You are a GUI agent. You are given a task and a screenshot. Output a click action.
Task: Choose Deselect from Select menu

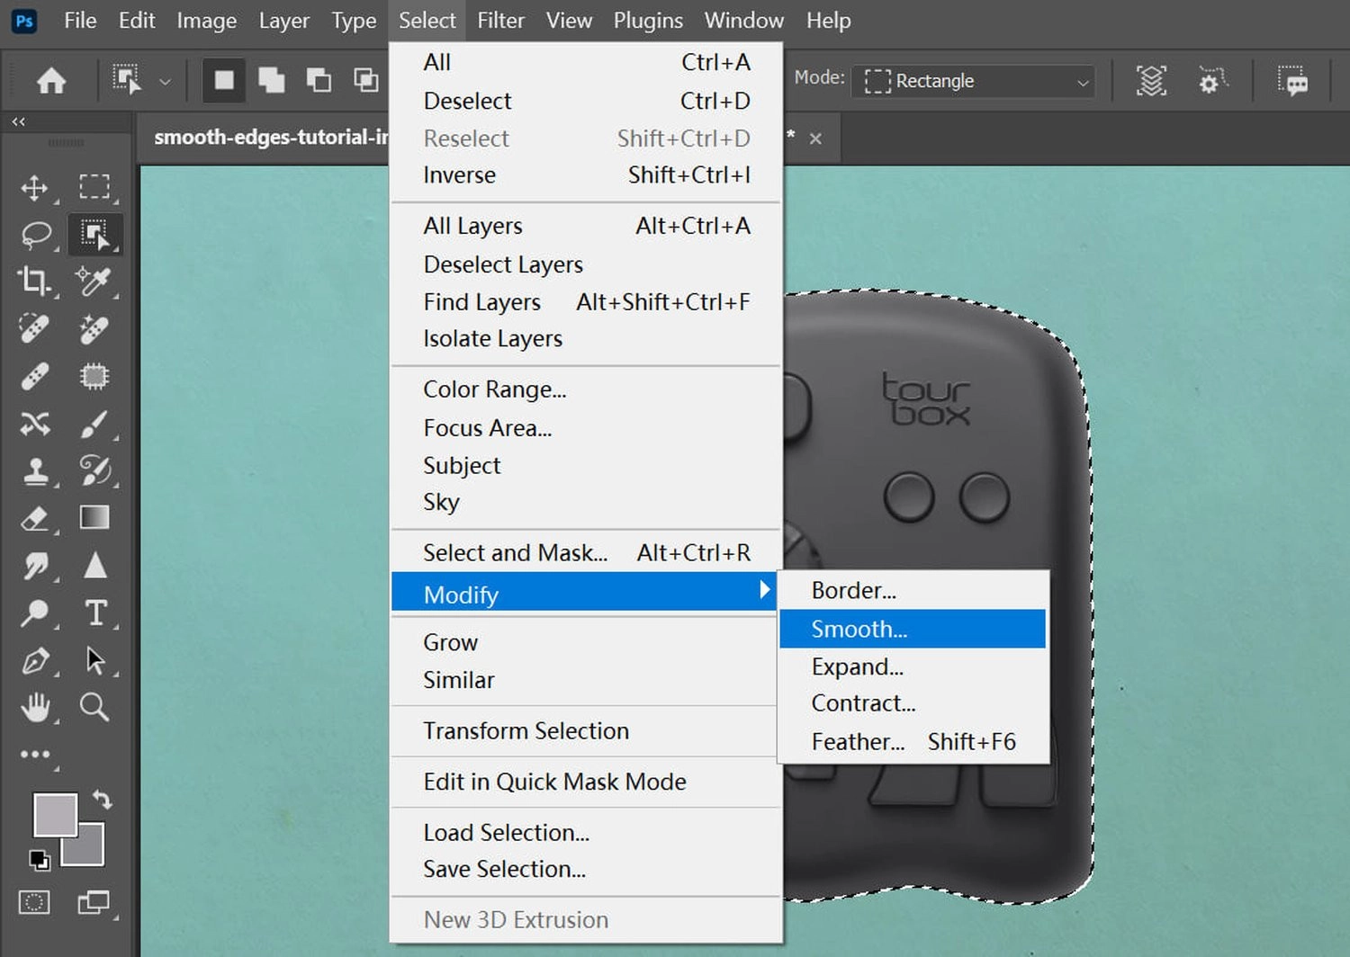[586, 101]
